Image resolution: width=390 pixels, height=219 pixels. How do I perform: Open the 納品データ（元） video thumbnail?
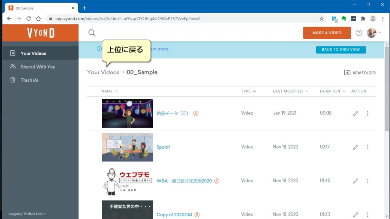point(127,113)
